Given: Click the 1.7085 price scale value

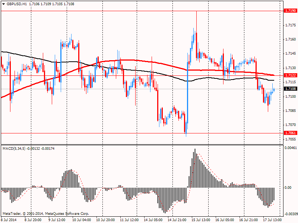Looking at the screenshot, I should (x=290, y=111).
